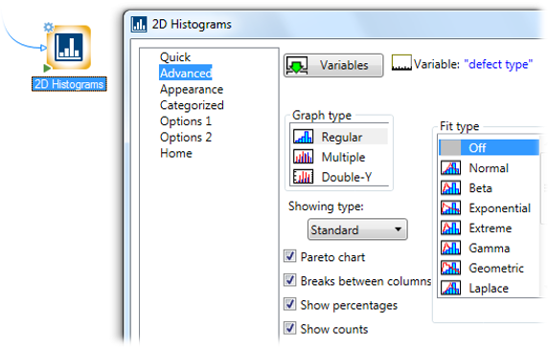548x348 pixels.
Task: Open the Showing type Standard dropdown
Action: 357,229
